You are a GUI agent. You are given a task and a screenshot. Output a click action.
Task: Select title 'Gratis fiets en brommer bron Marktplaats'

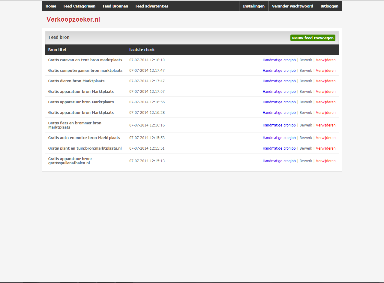[x=75, y=125]
